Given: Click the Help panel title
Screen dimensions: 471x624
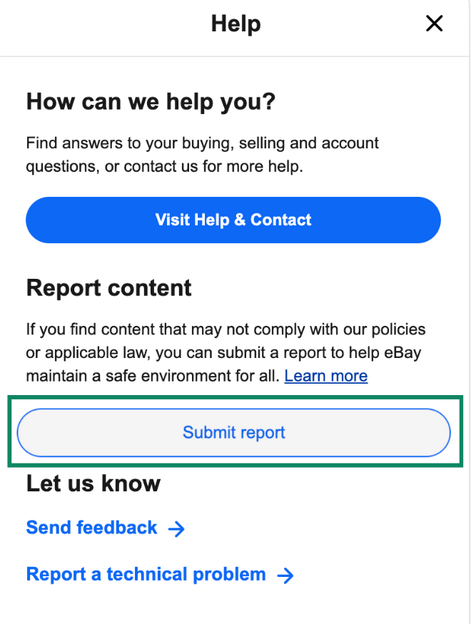Looking at the screenshot, I should [x=235, y=24].
